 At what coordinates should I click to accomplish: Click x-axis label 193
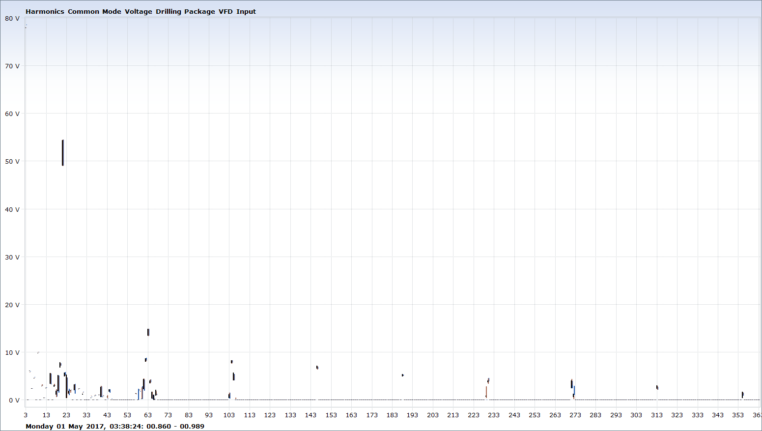click(x=412, y=415)
